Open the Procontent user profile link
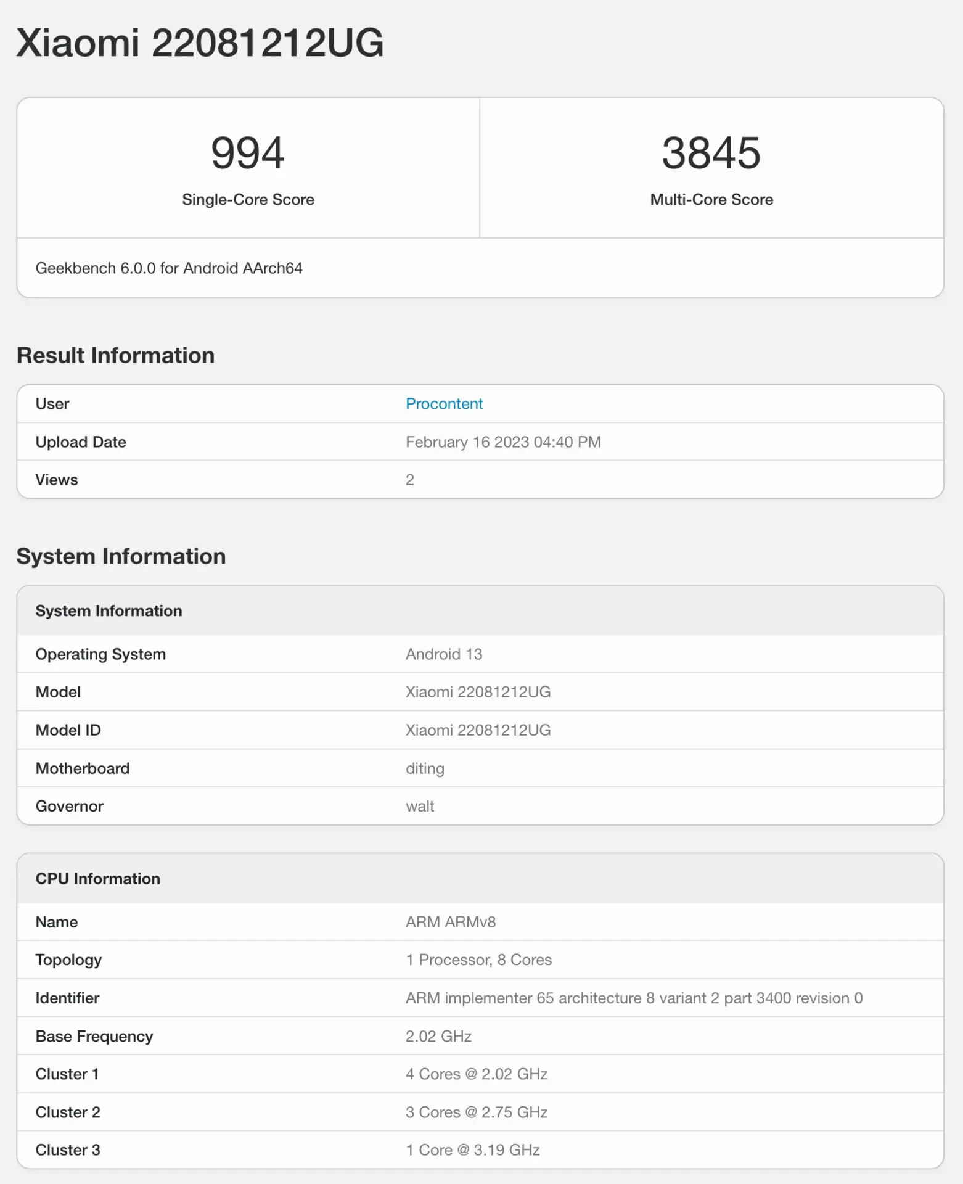This screenshot has width=963, height=1184. tap(444, 404)
